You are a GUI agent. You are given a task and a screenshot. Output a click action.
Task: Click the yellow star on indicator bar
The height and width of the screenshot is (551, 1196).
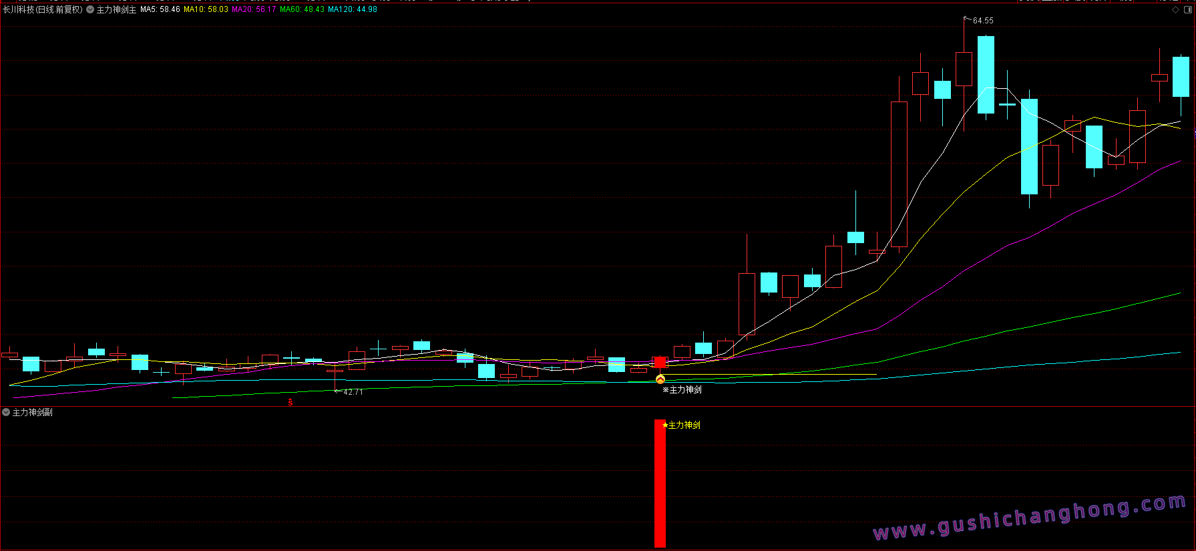pos(664,425)
